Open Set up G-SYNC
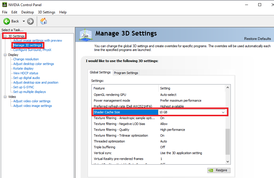 (24, 87)
